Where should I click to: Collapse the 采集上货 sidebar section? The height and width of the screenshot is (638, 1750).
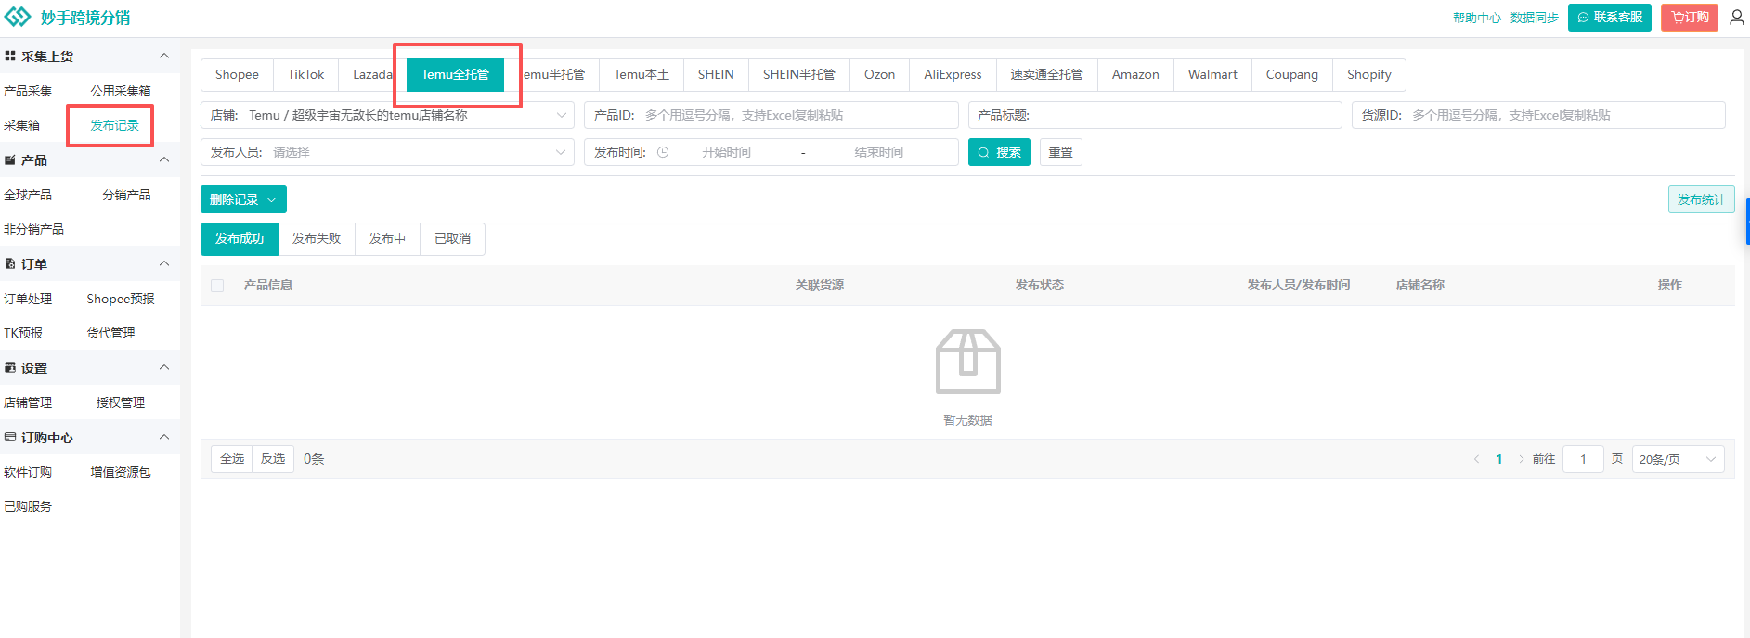[x=164, y=57]
